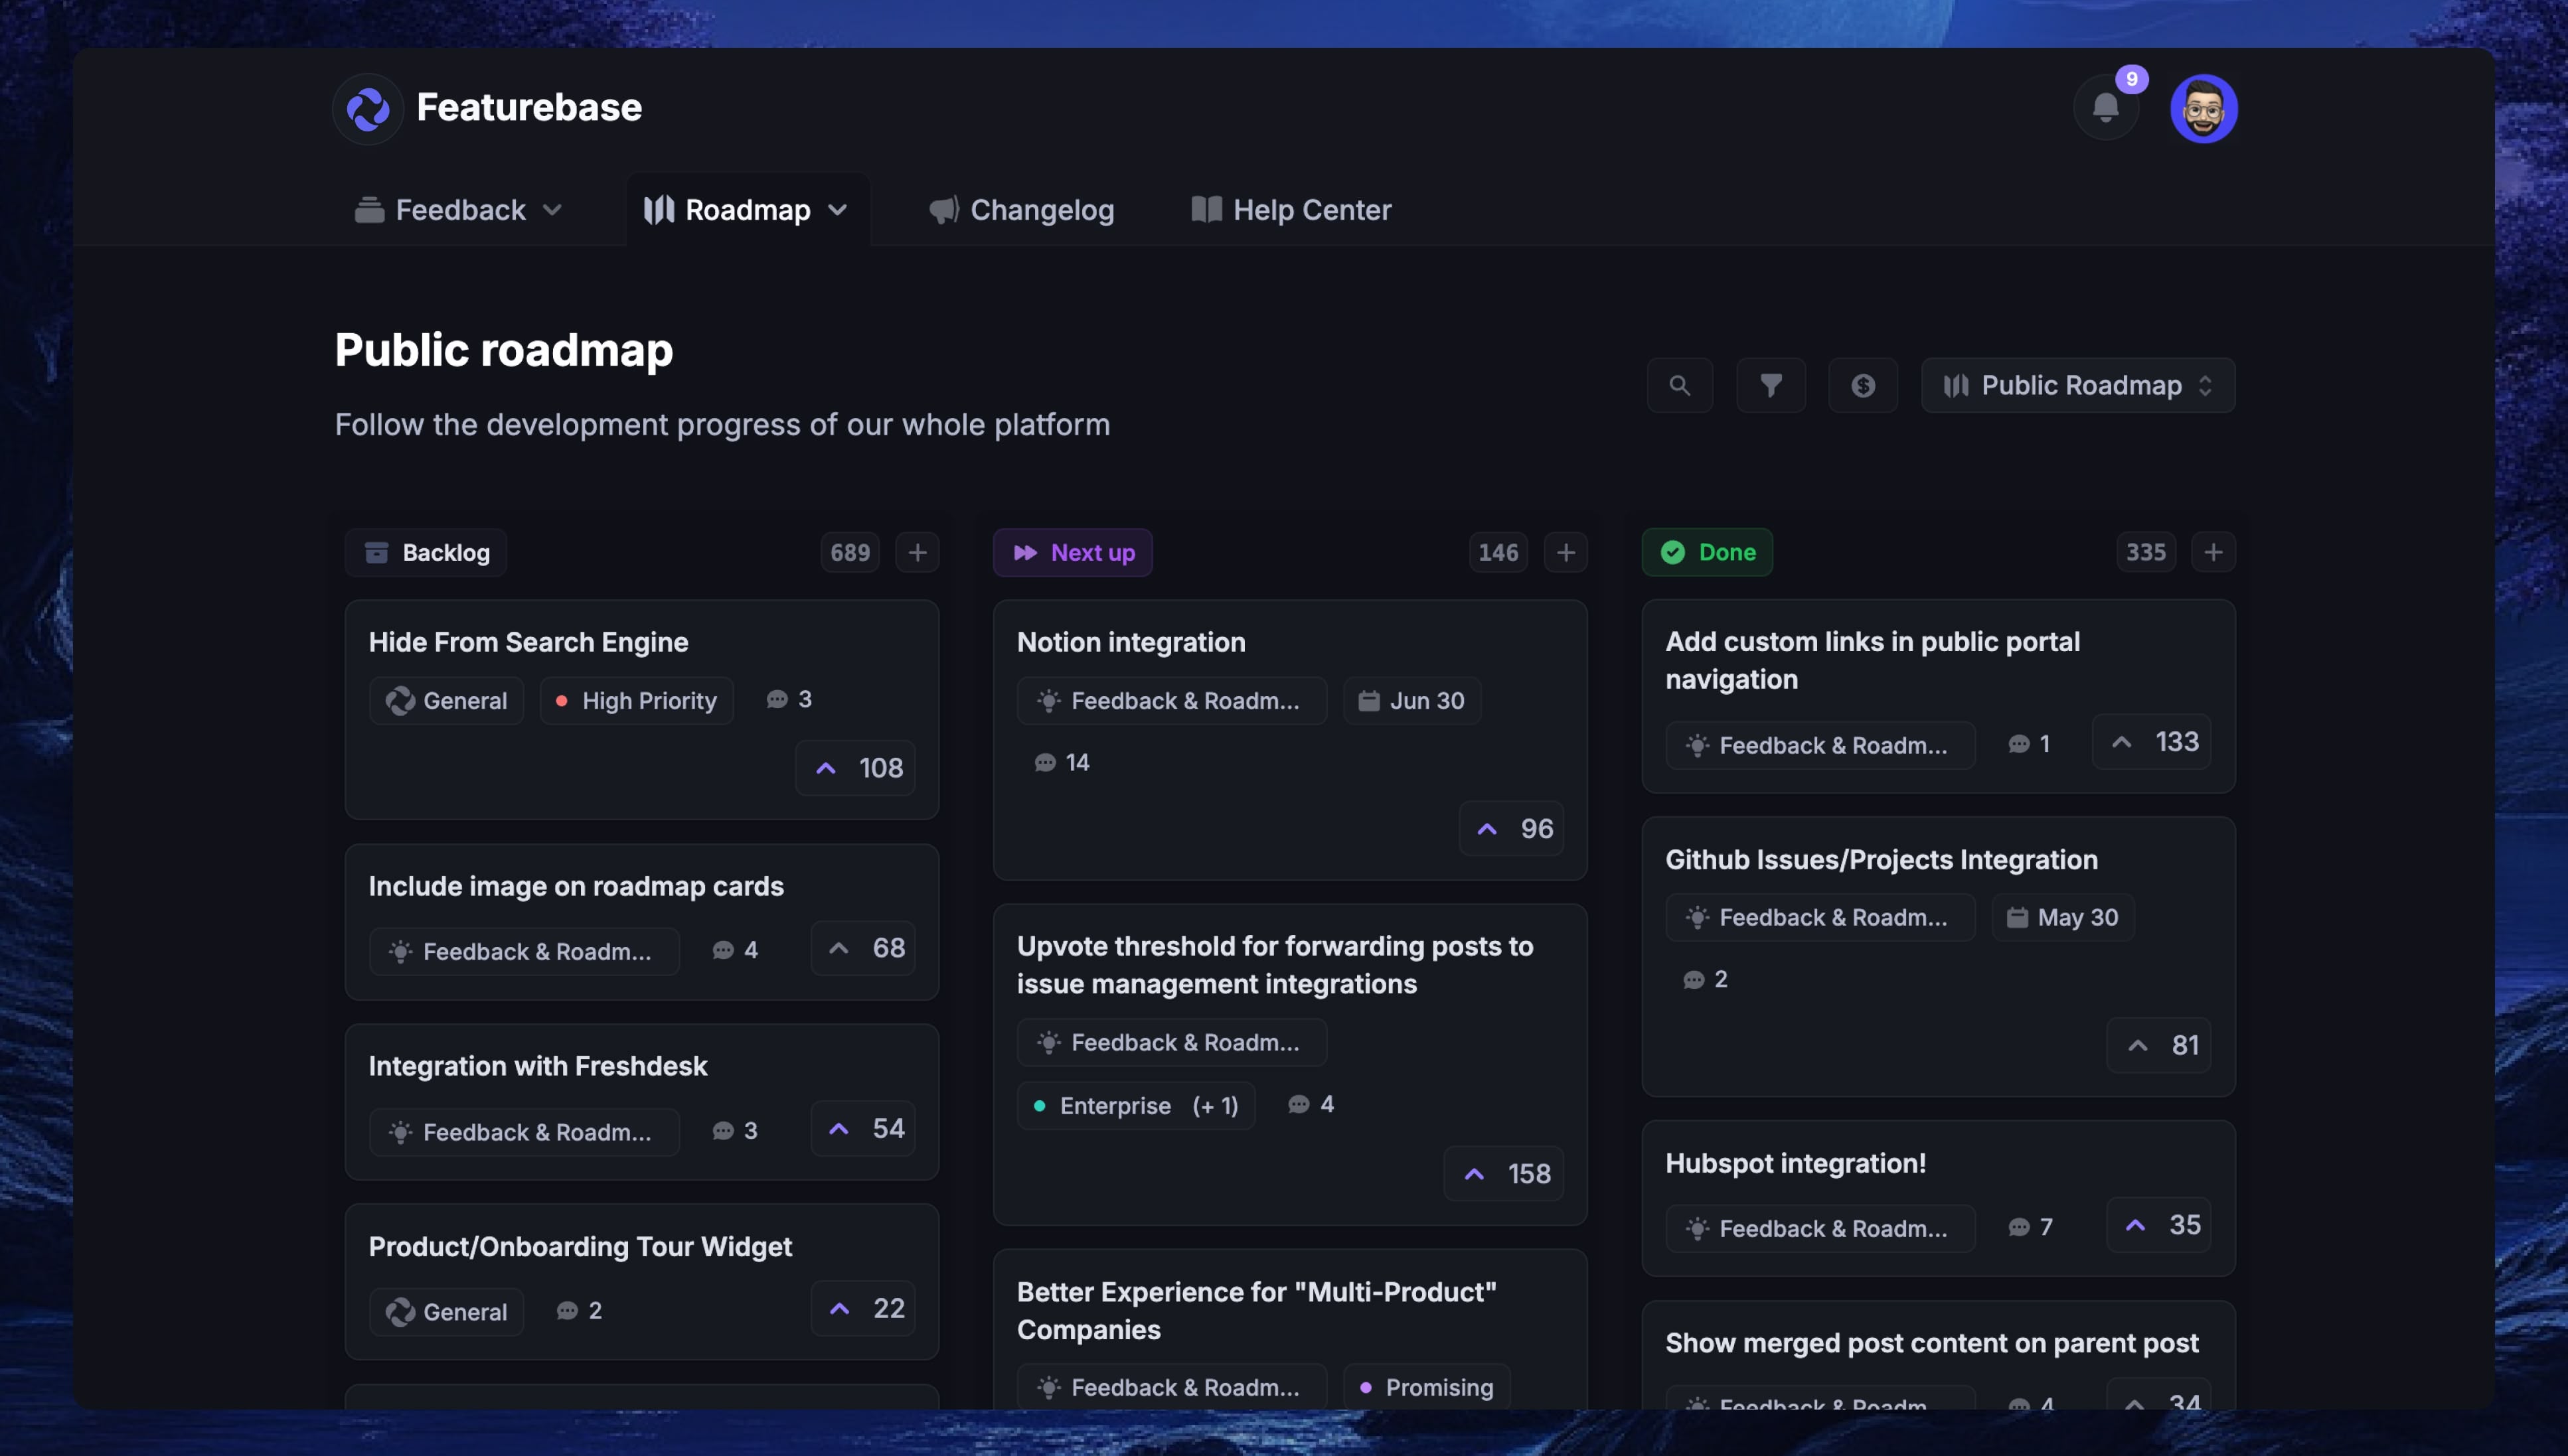Upvote the Hubspot integration post
Image resolution: width=2568 pixels, height=1456 pixels.
coord(2159,1225)
